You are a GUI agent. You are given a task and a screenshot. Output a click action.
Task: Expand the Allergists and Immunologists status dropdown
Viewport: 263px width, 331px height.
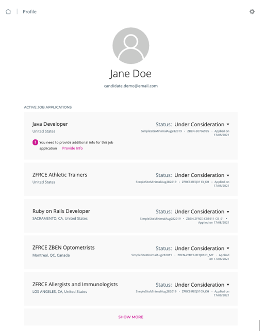[x=228, y=285]
